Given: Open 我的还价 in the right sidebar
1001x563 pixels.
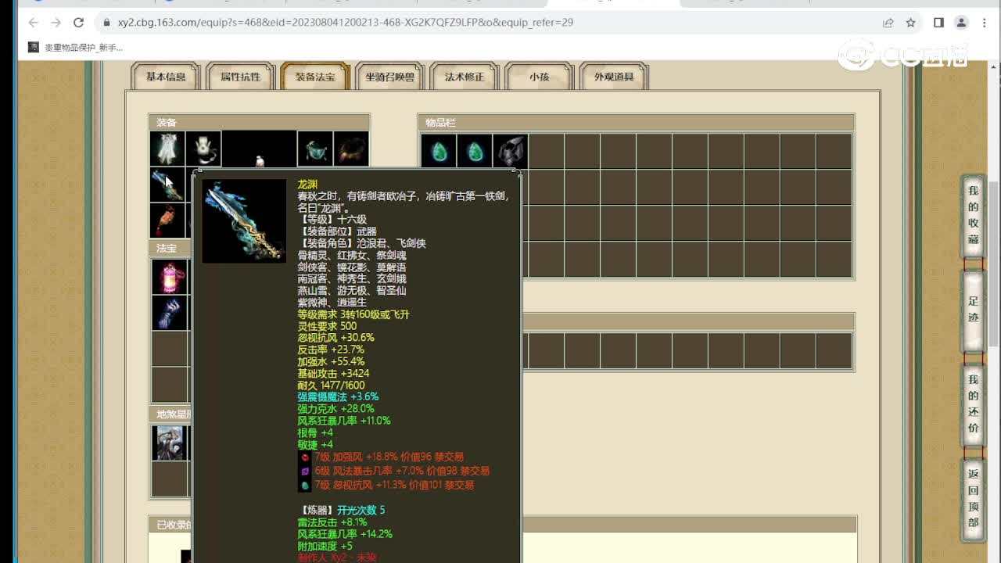Looking at the screenshot, I should (x=973, y=404).
